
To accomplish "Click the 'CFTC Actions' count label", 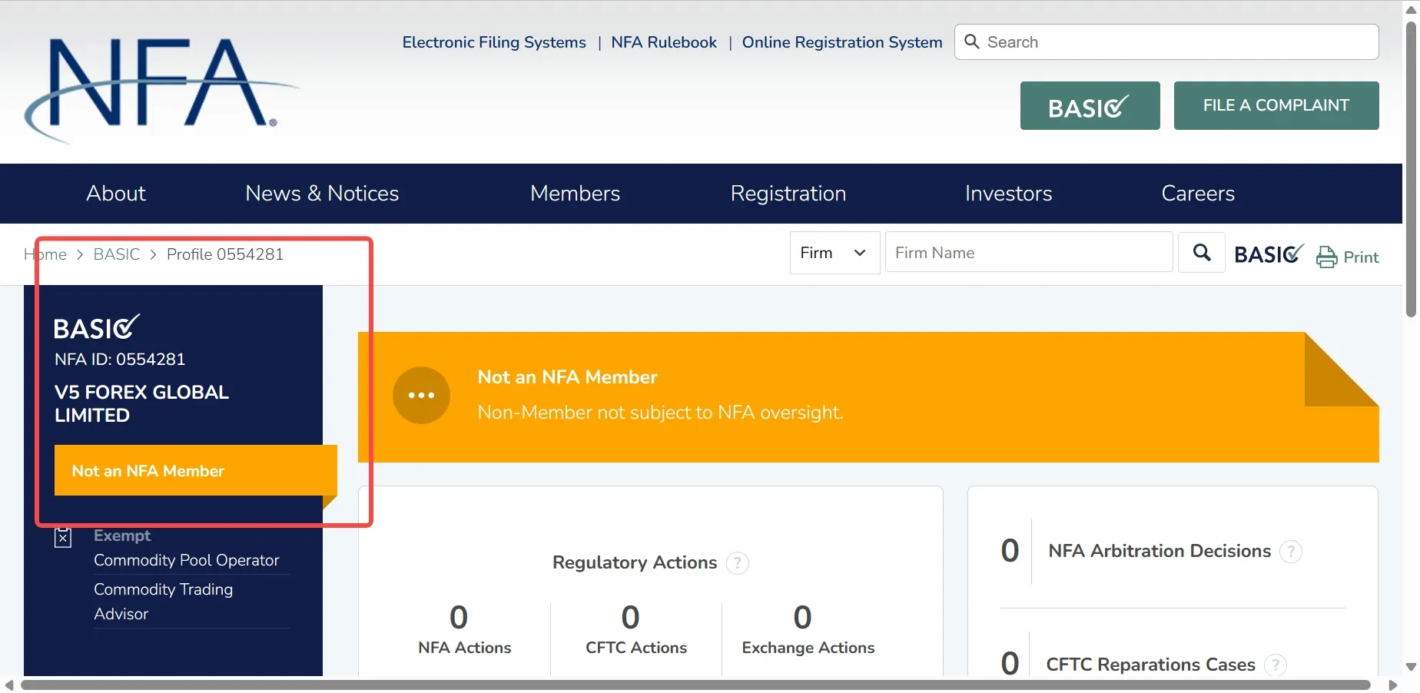I will pos(636,648).
